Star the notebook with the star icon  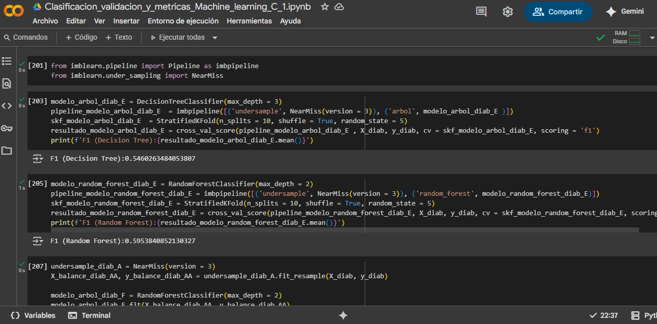click(325, 7)
